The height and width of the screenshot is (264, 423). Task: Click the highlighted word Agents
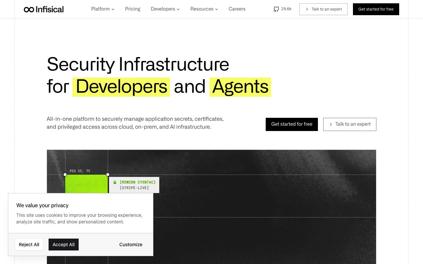[x=240, y=87]
